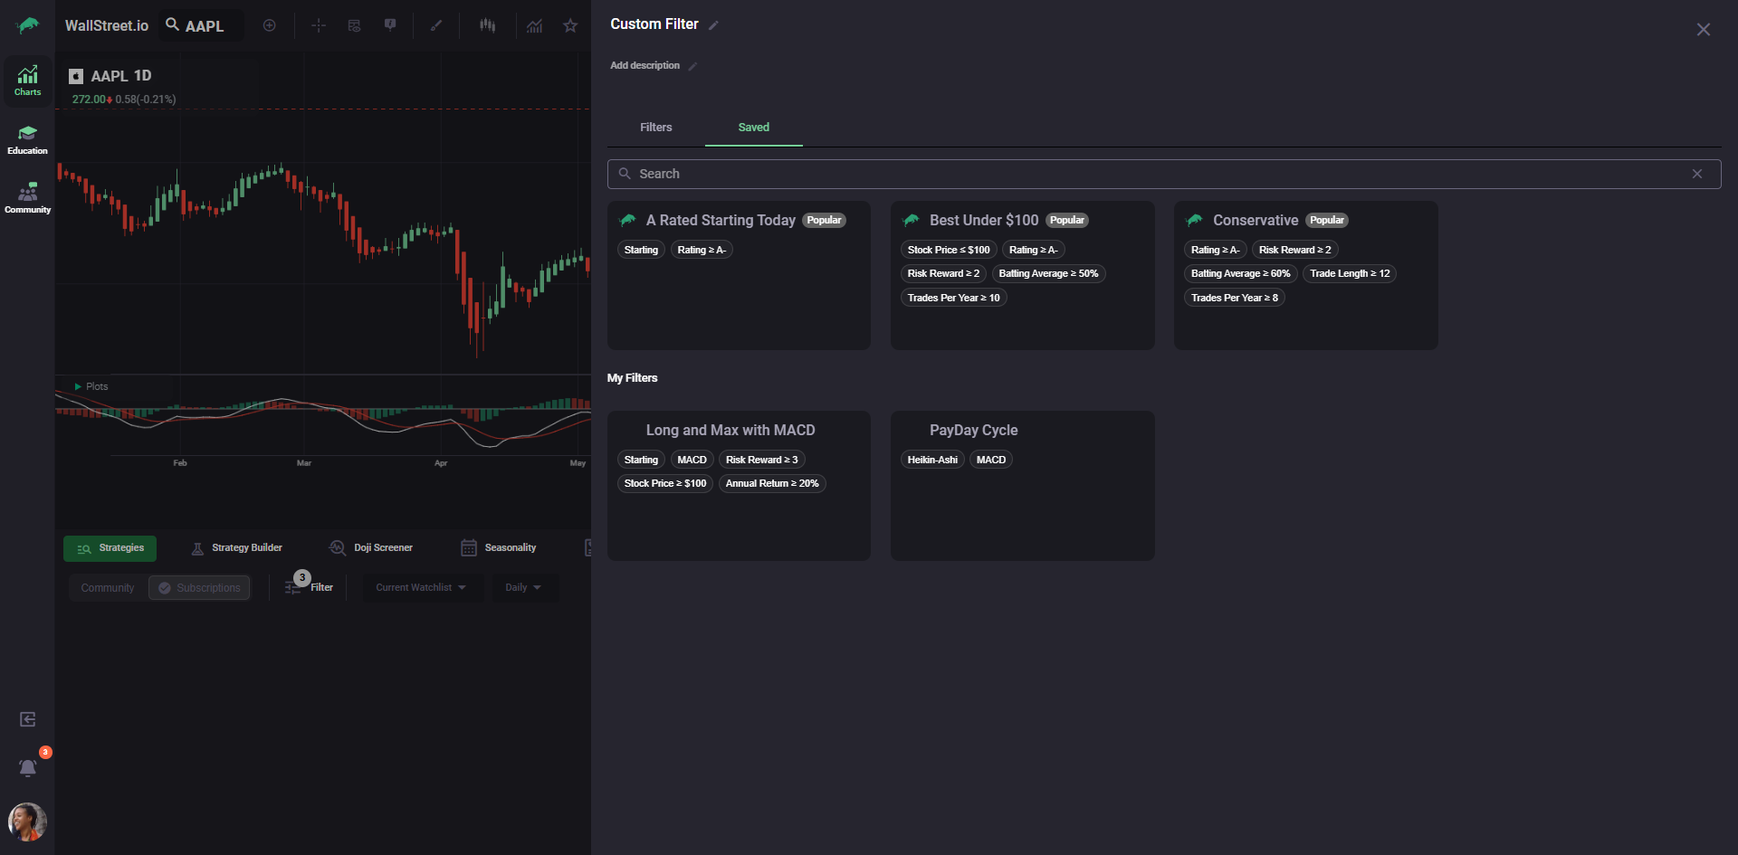Open Education section in sidebar
Screen dimensions: 1738x855
click(28, 139)
